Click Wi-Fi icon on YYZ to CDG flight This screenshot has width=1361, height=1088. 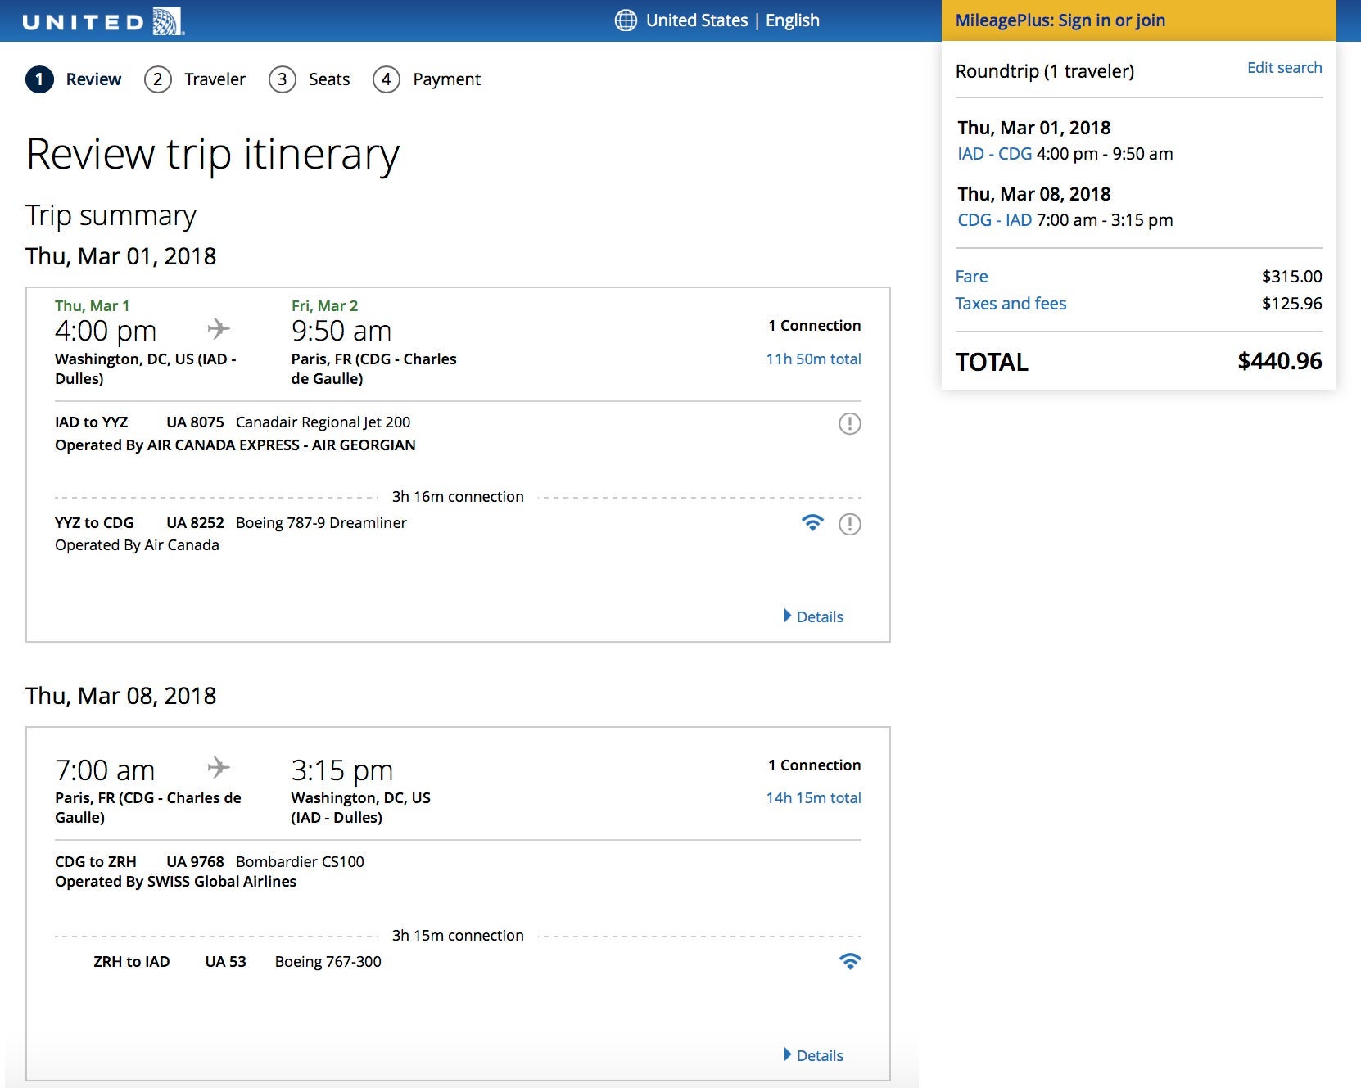[x=812, y=523]
